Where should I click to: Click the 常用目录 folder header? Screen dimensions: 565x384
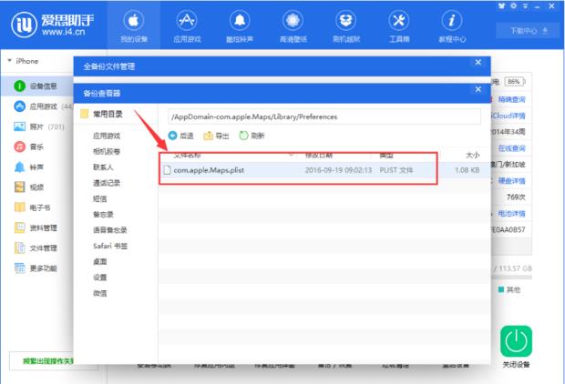(102, 114)
